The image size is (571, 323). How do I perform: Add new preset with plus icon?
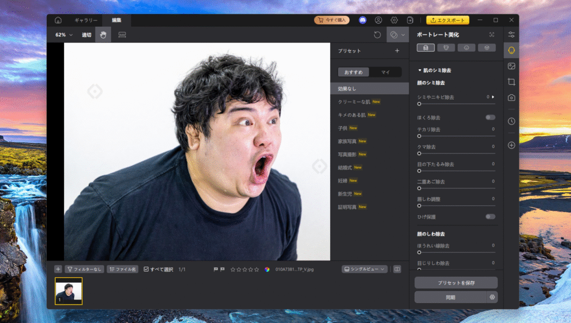[x=397, y=51]
